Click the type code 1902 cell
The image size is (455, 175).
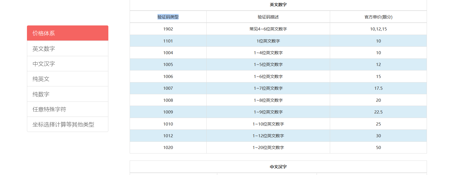point(168,29)
